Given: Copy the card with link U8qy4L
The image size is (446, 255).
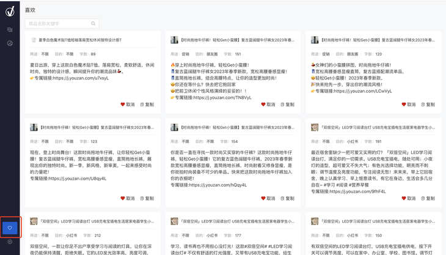Looking at the screenshot, I should [147, 198].
